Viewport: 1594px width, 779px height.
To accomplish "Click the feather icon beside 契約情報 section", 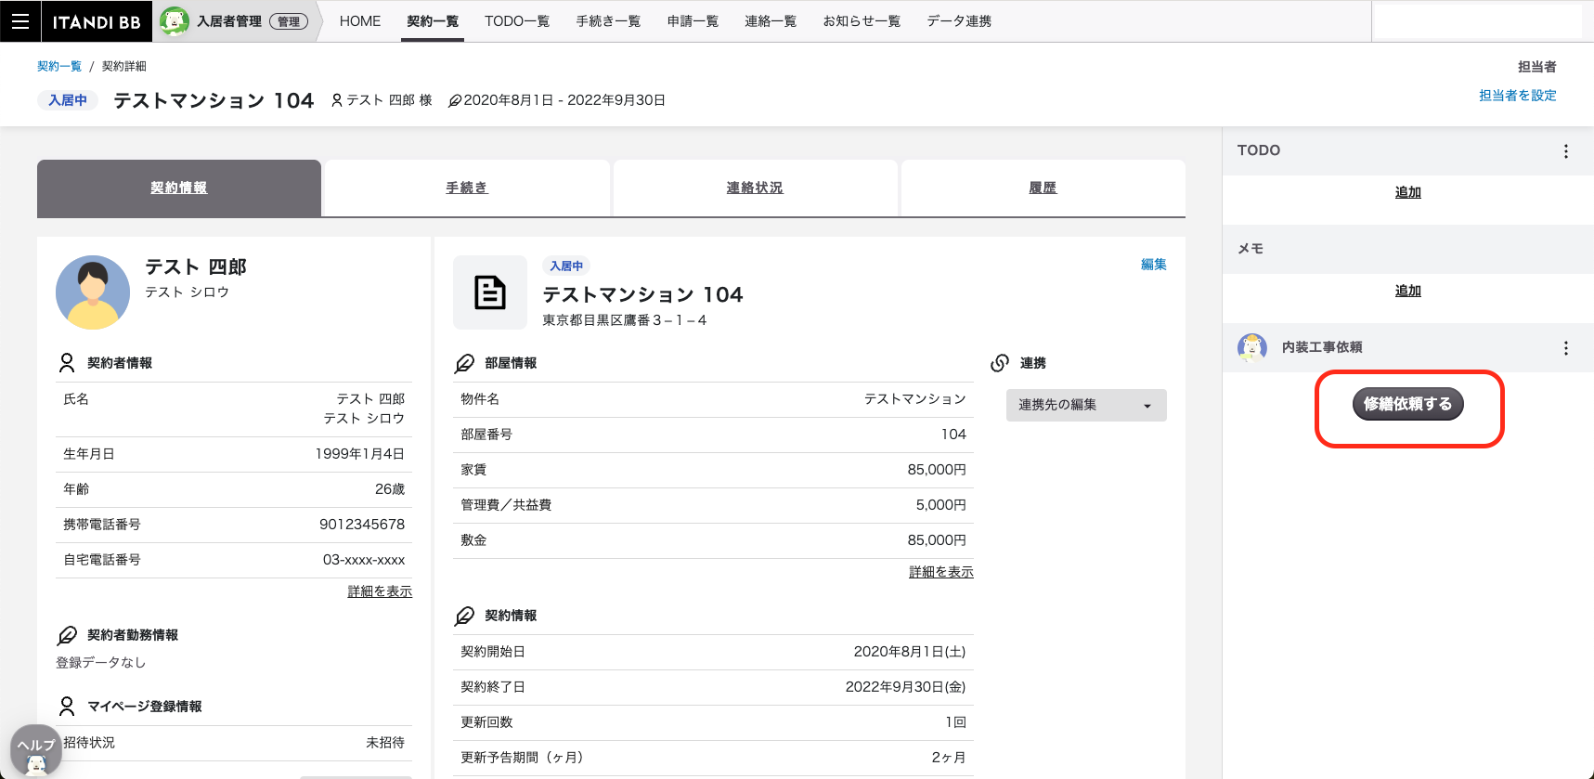I will 464,616.
